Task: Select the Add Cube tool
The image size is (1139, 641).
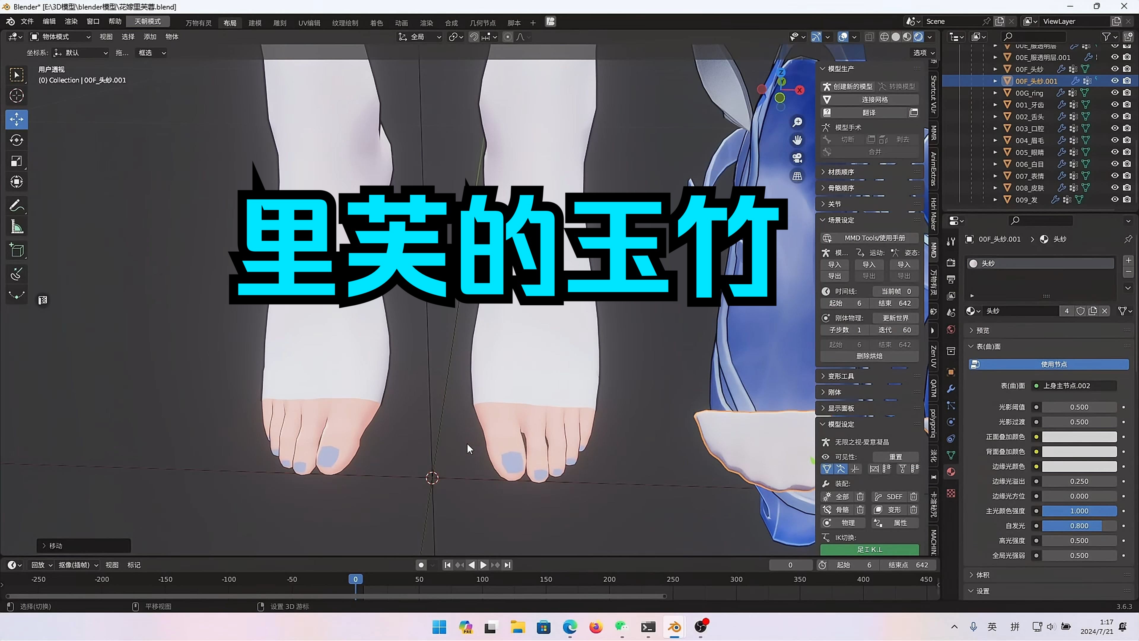Action: coord(16,250)
